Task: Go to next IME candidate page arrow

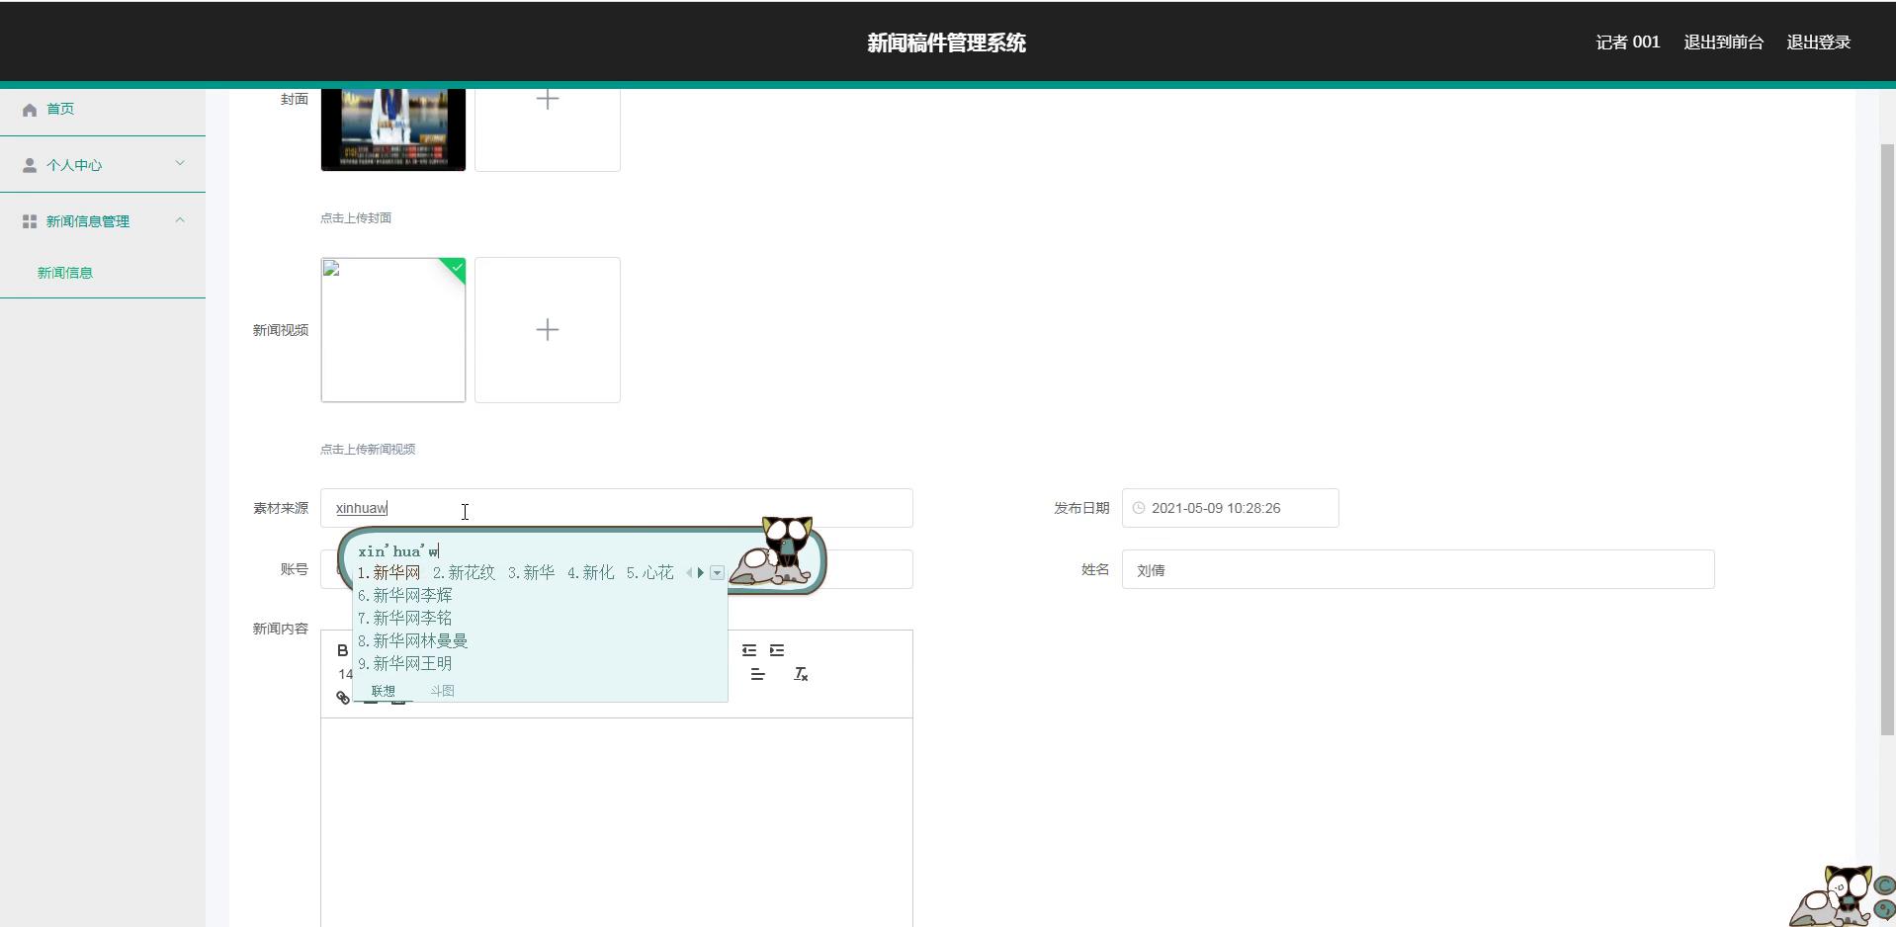Action: point(701,573)
